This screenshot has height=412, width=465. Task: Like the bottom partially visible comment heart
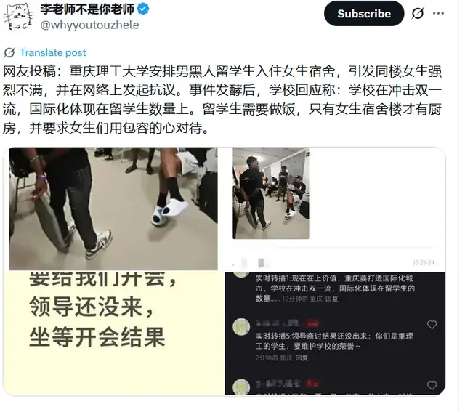(x=432, y=385)
